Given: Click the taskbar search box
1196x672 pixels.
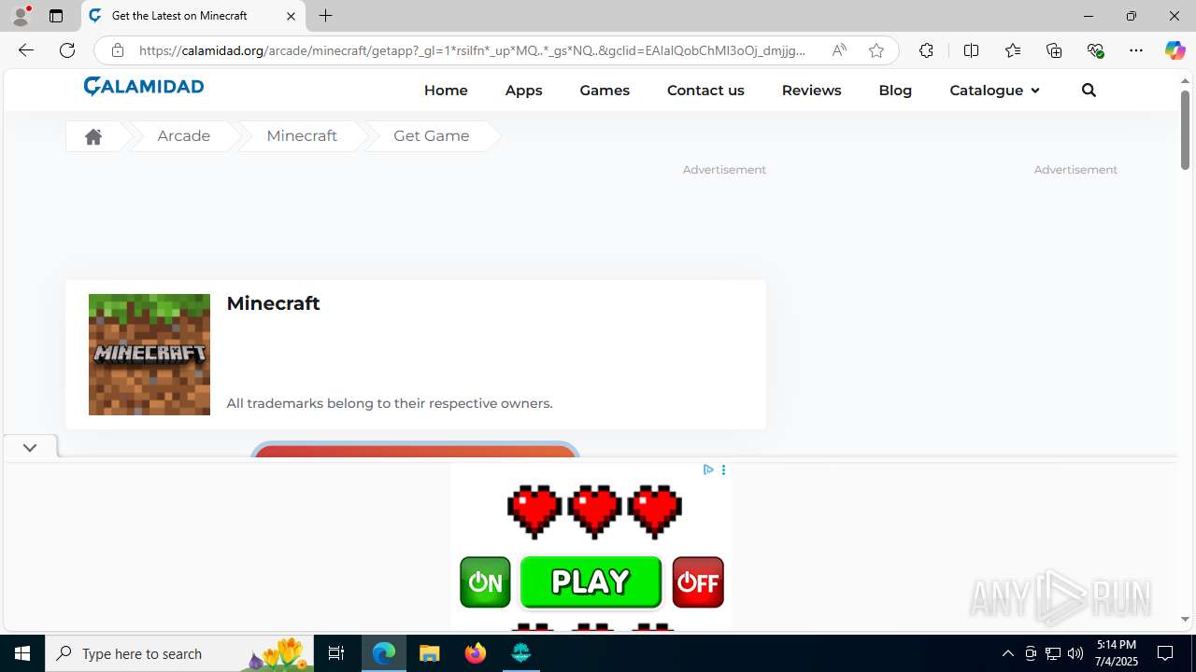Looking at the screenshot, I should [x=179, y=653].
